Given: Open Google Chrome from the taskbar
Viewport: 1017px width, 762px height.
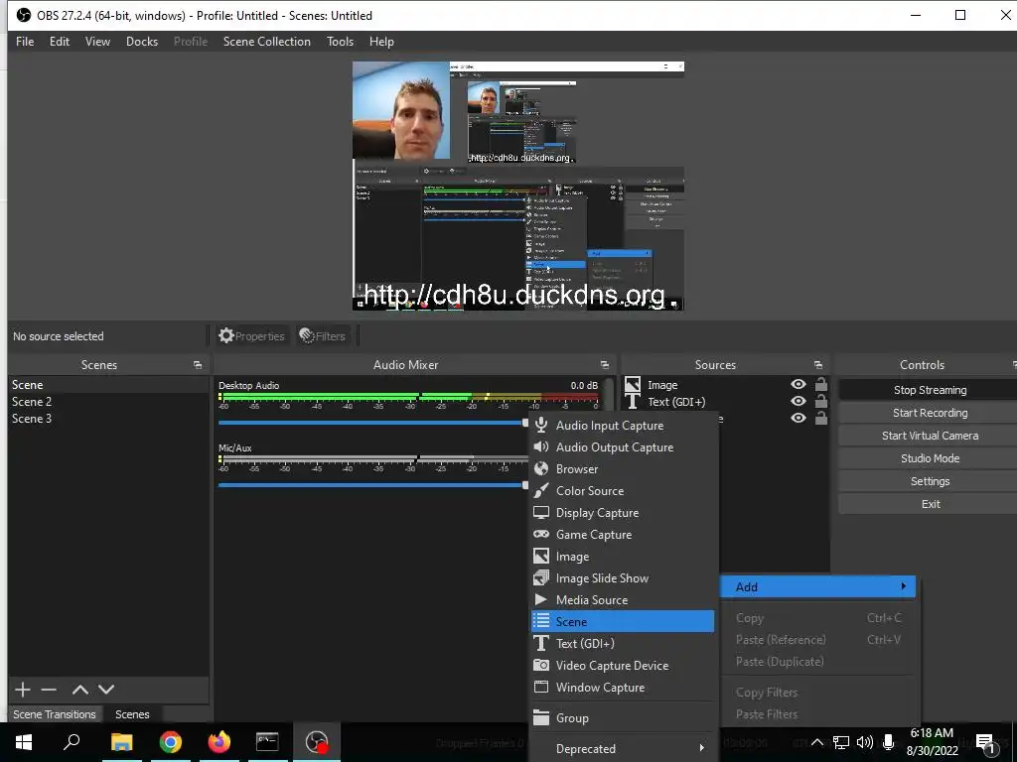Looking at the screenshot, I should pos(171,742).
